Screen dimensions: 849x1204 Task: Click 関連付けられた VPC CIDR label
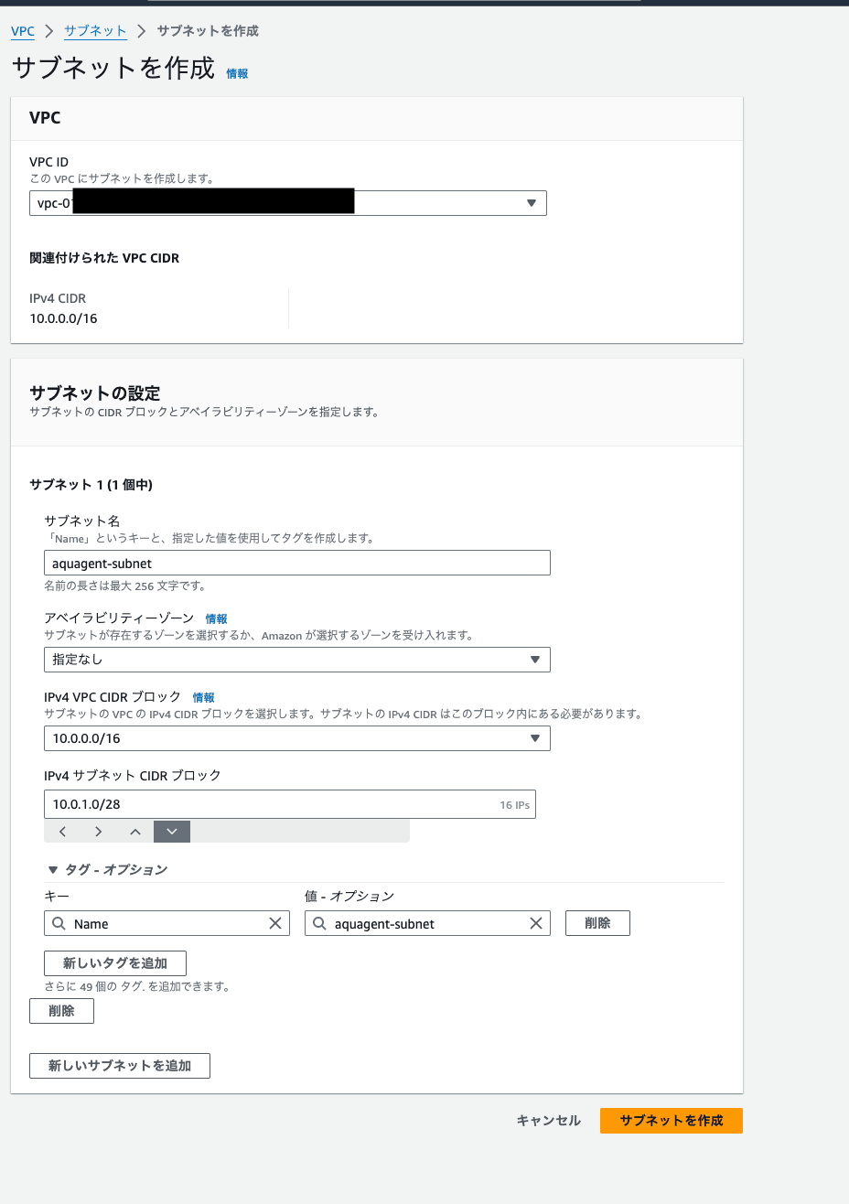[104, 258]
